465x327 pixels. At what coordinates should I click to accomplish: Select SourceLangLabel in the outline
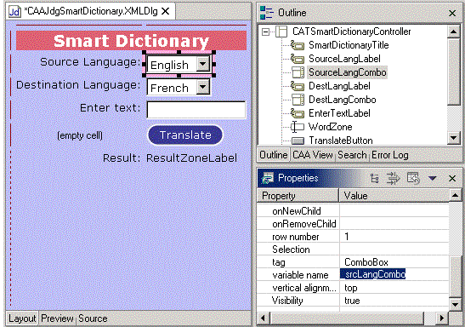344,59
